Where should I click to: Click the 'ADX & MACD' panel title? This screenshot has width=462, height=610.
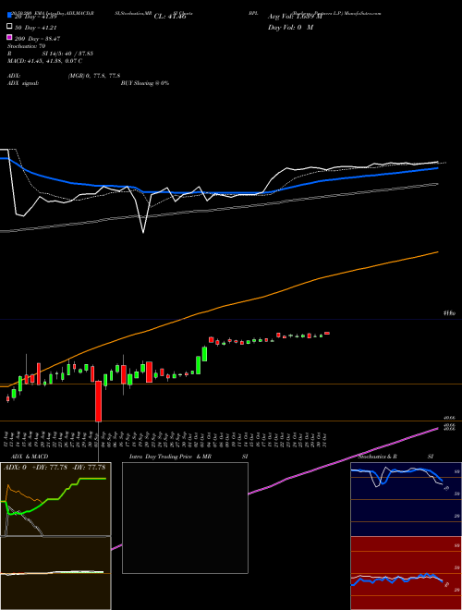point(30,457)
